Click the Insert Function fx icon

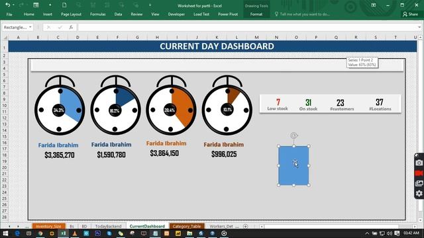pos(71,27)
